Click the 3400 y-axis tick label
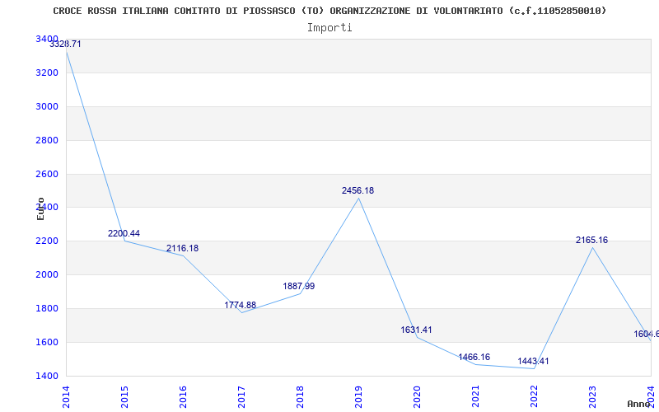 (x=47, y=39)
